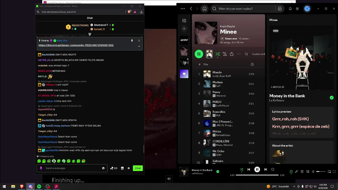The height and width of the screenshot is (190, 338).
Task: Toggle saved check in player bar
Action: tap(218, 172)
